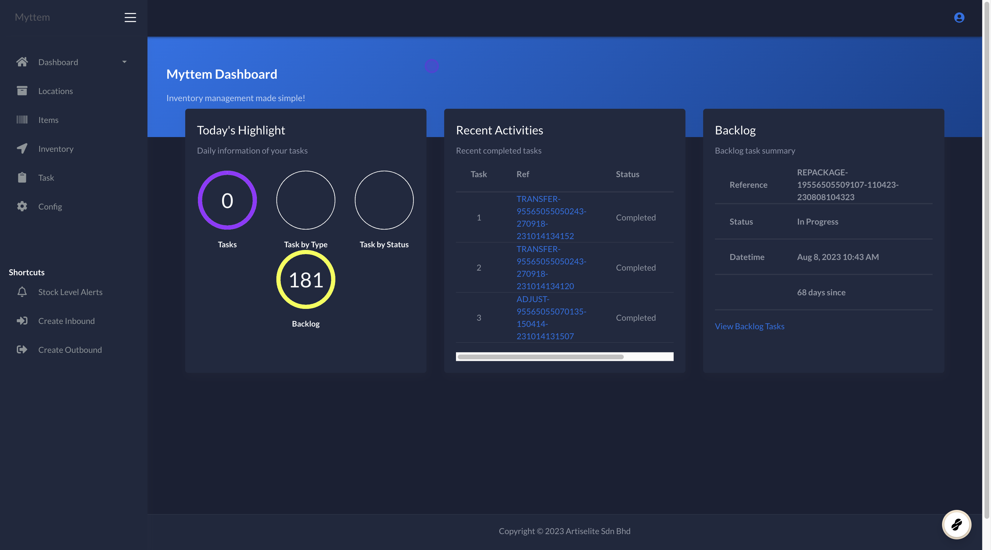Image resolution: width=991 pixels, height=550 pixels.
Task: Click the horizontal scrollbar under Recent Activities
Action: click(540, 357)
